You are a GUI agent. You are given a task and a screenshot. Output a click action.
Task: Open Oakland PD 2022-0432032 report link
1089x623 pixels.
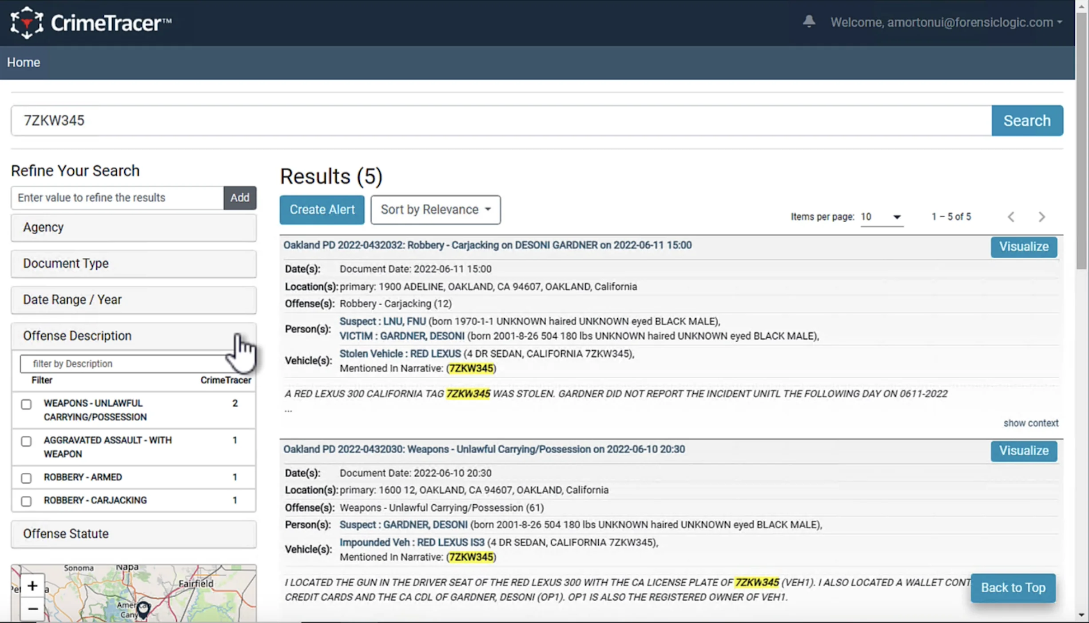pos(487,245)
